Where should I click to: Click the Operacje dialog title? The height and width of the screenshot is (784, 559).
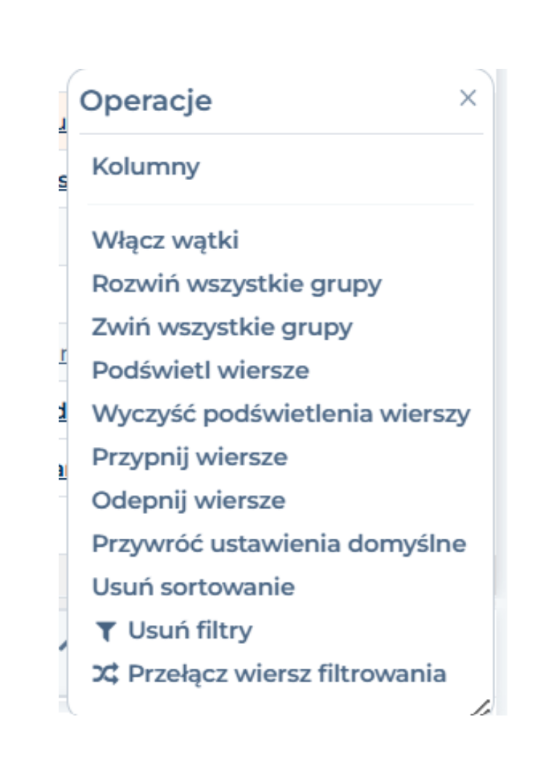[146, 102]
